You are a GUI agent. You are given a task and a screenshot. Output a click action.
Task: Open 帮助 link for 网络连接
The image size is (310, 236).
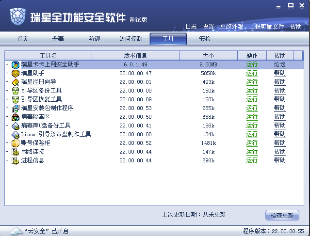pos(280,152)
